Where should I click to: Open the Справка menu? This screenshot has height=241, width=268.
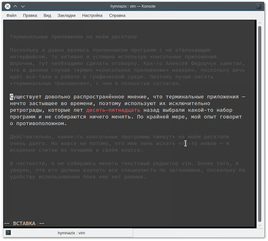117,16
